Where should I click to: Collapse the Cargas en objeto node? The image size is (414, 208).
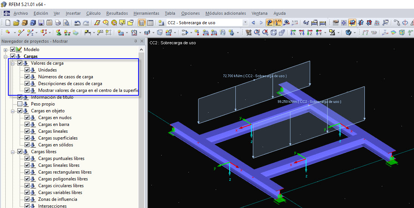(x=12, y=112)
